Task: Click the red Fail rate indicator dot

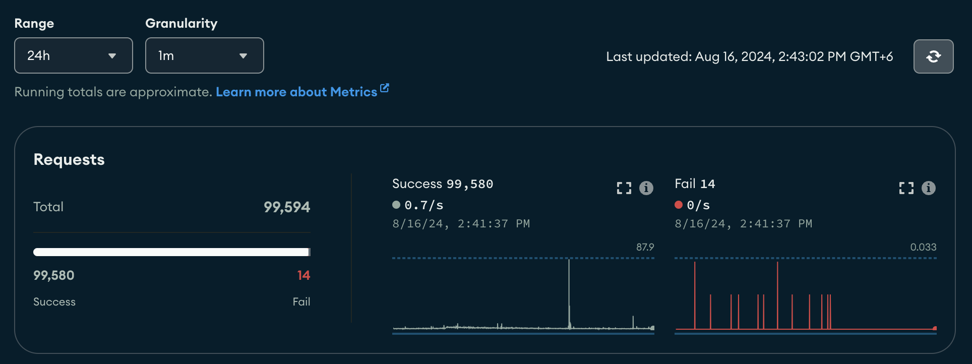Action: point(679,205)
